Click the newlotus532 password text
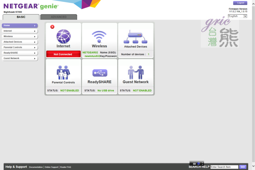This screenshot has width=255, height=170. [92, 56]
